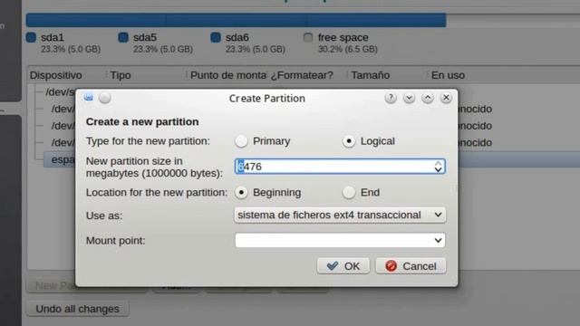Click the Tamaño column header

pyautogui.click(x=371, y=75)
